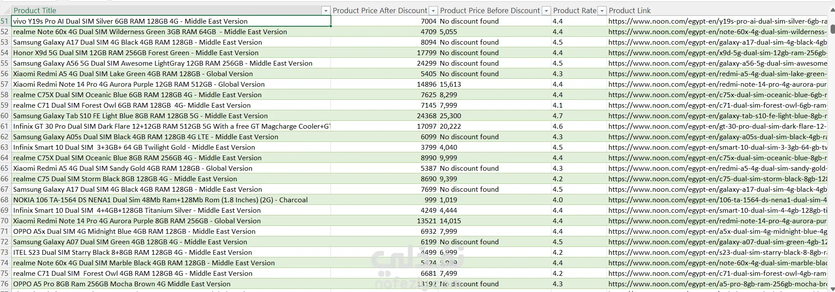The width and height of the screenshot is (835, 292).
Task: Open the 106-ta-1564-ds-nena1 noon link
Action: click(x=718, y=200)
